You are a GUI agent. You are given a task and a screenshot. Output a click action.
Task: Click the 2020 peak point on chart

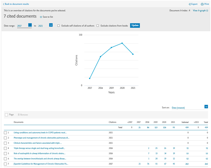(122, 43)
